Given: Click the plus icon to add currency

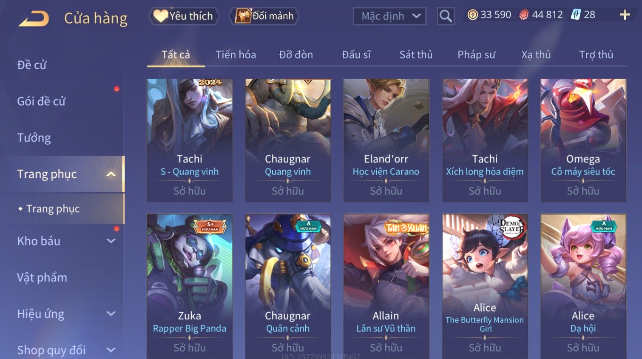Looking at the screenshot, I should click(625, 15).
